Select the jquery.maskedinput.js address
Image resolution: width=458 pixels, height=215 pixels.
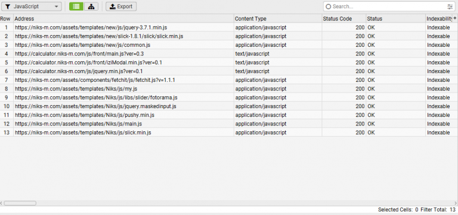(x=95, y=106)
